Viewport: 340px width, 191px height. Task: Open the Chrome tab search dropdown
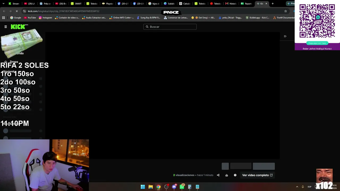(3, 4)
